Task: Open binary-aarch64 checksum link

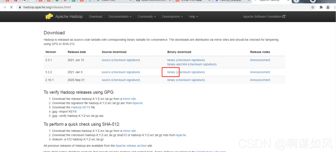Action: (196, 64)
